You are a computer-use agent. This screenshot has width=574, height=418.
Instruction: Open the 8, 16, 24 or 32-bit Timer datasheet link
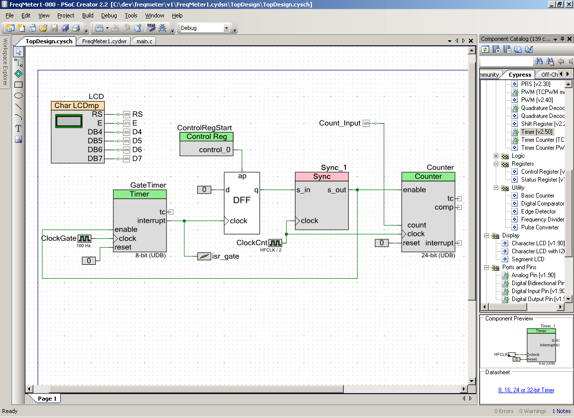[527, 390]
